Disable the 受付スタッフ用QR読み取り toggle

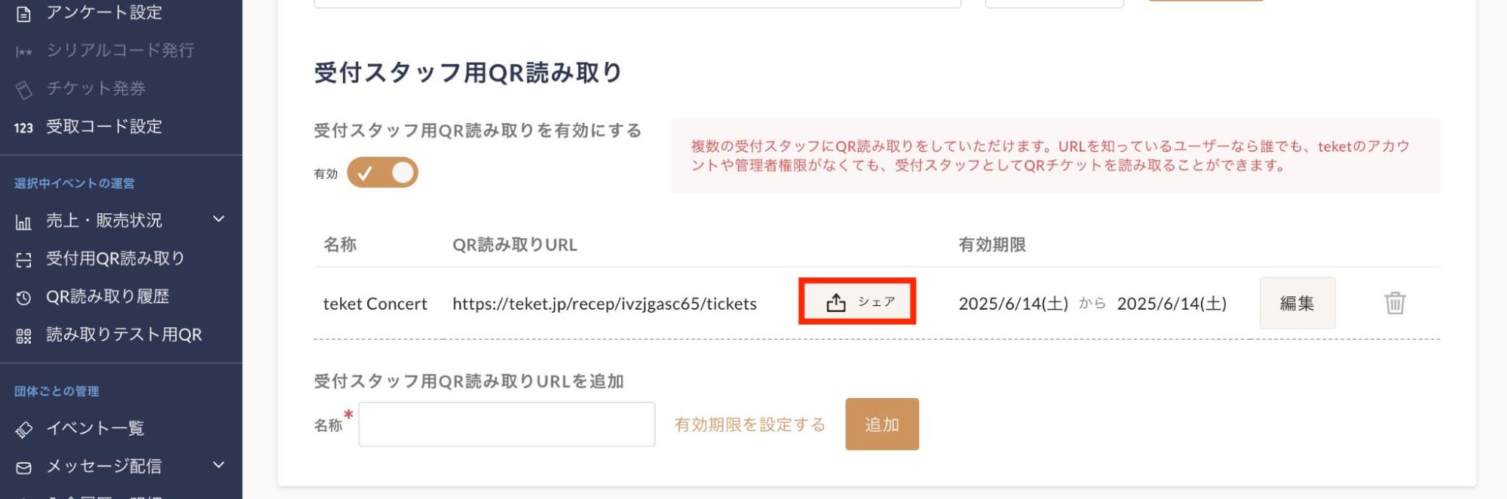click(x=382, y=173)
